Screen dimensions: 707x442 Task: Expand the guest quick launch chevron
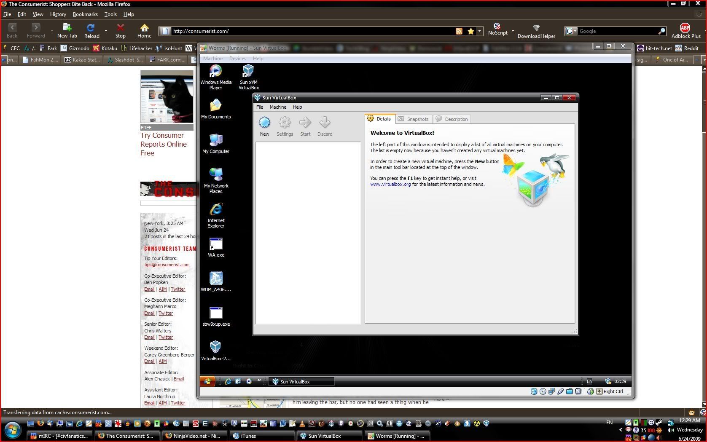[259, 380]
